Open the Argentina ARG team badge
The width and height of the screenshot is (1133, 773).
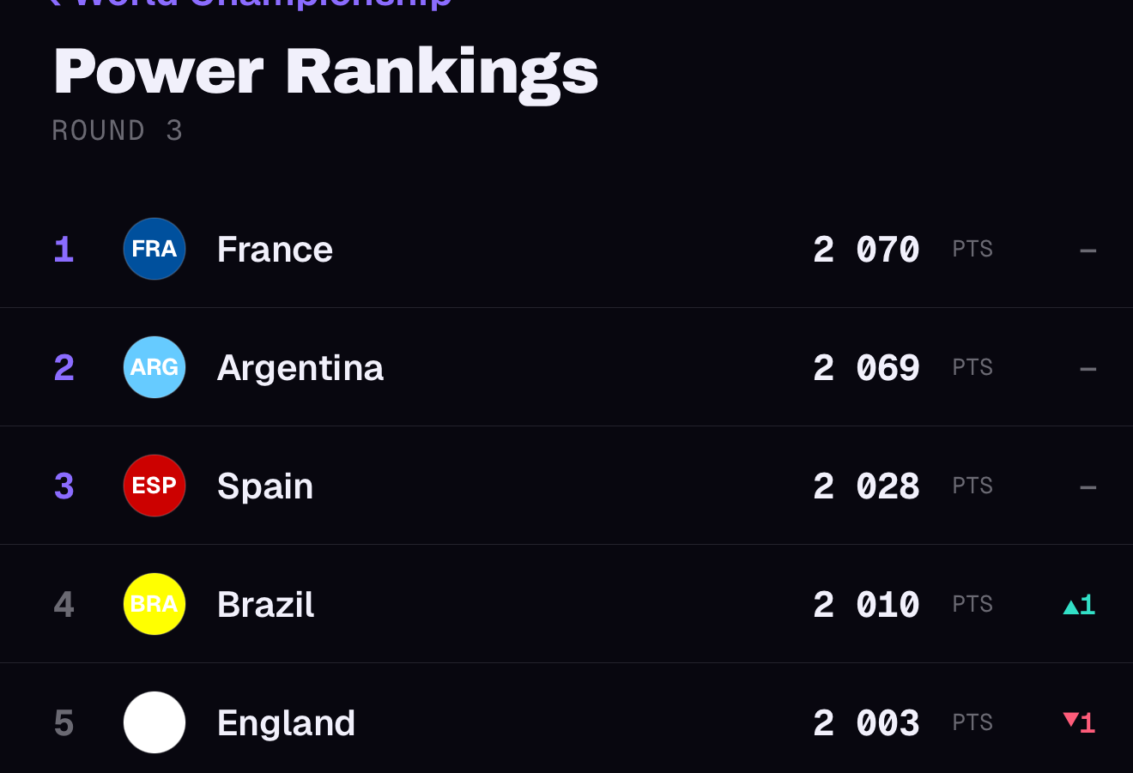pyautogui.click(x=154, y=367)
